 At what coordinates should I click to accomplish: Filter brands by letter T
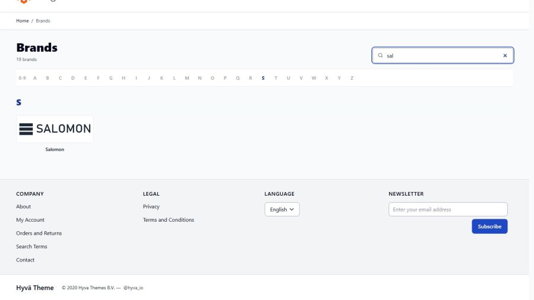tap(276, 78)
